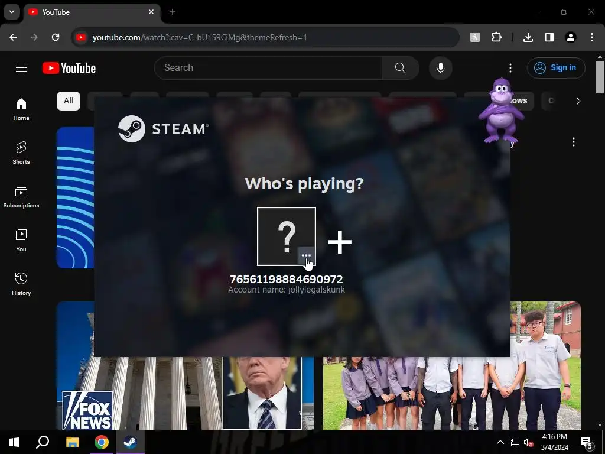Image resolution: width=605 pixels, height=454 pixels.
Task: Select the YouTube browser tab
Action: click(92, 12)
